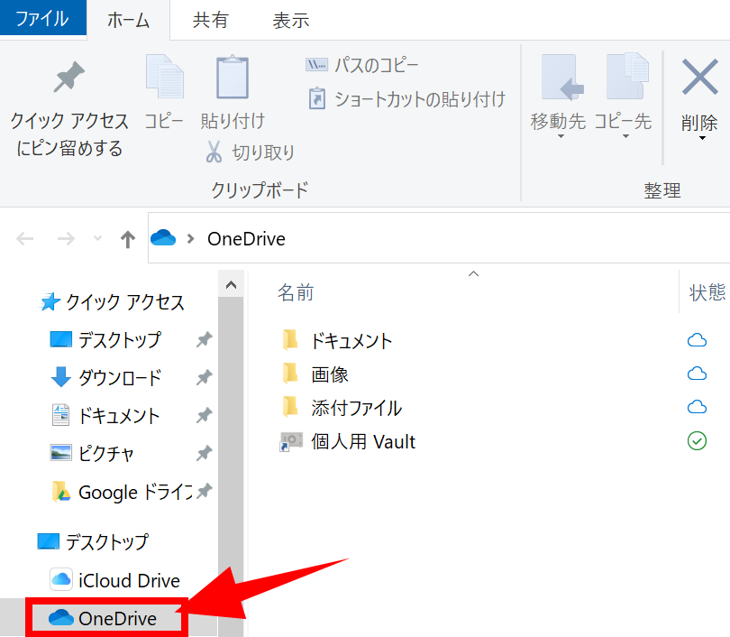Screen dimensions: 730x637
Task: Expand the 移動先 dropdown arrow
Action: [x=561, y=136]
